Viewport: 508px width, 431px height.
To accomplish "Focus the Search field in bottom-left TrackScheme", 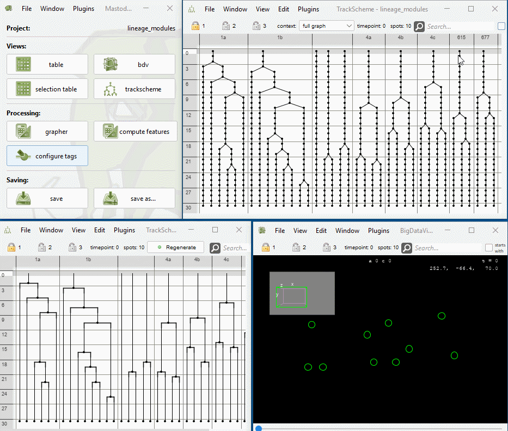I will (x=235, y=248).
